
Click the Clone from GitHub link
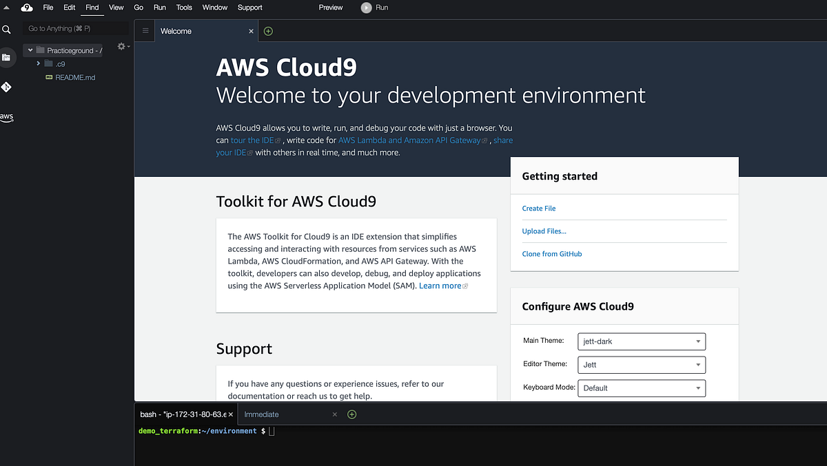[551, 253]
